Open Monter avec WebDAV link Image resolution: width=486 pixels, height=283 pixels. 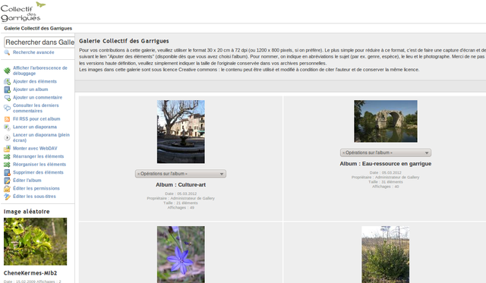(35, 148)
